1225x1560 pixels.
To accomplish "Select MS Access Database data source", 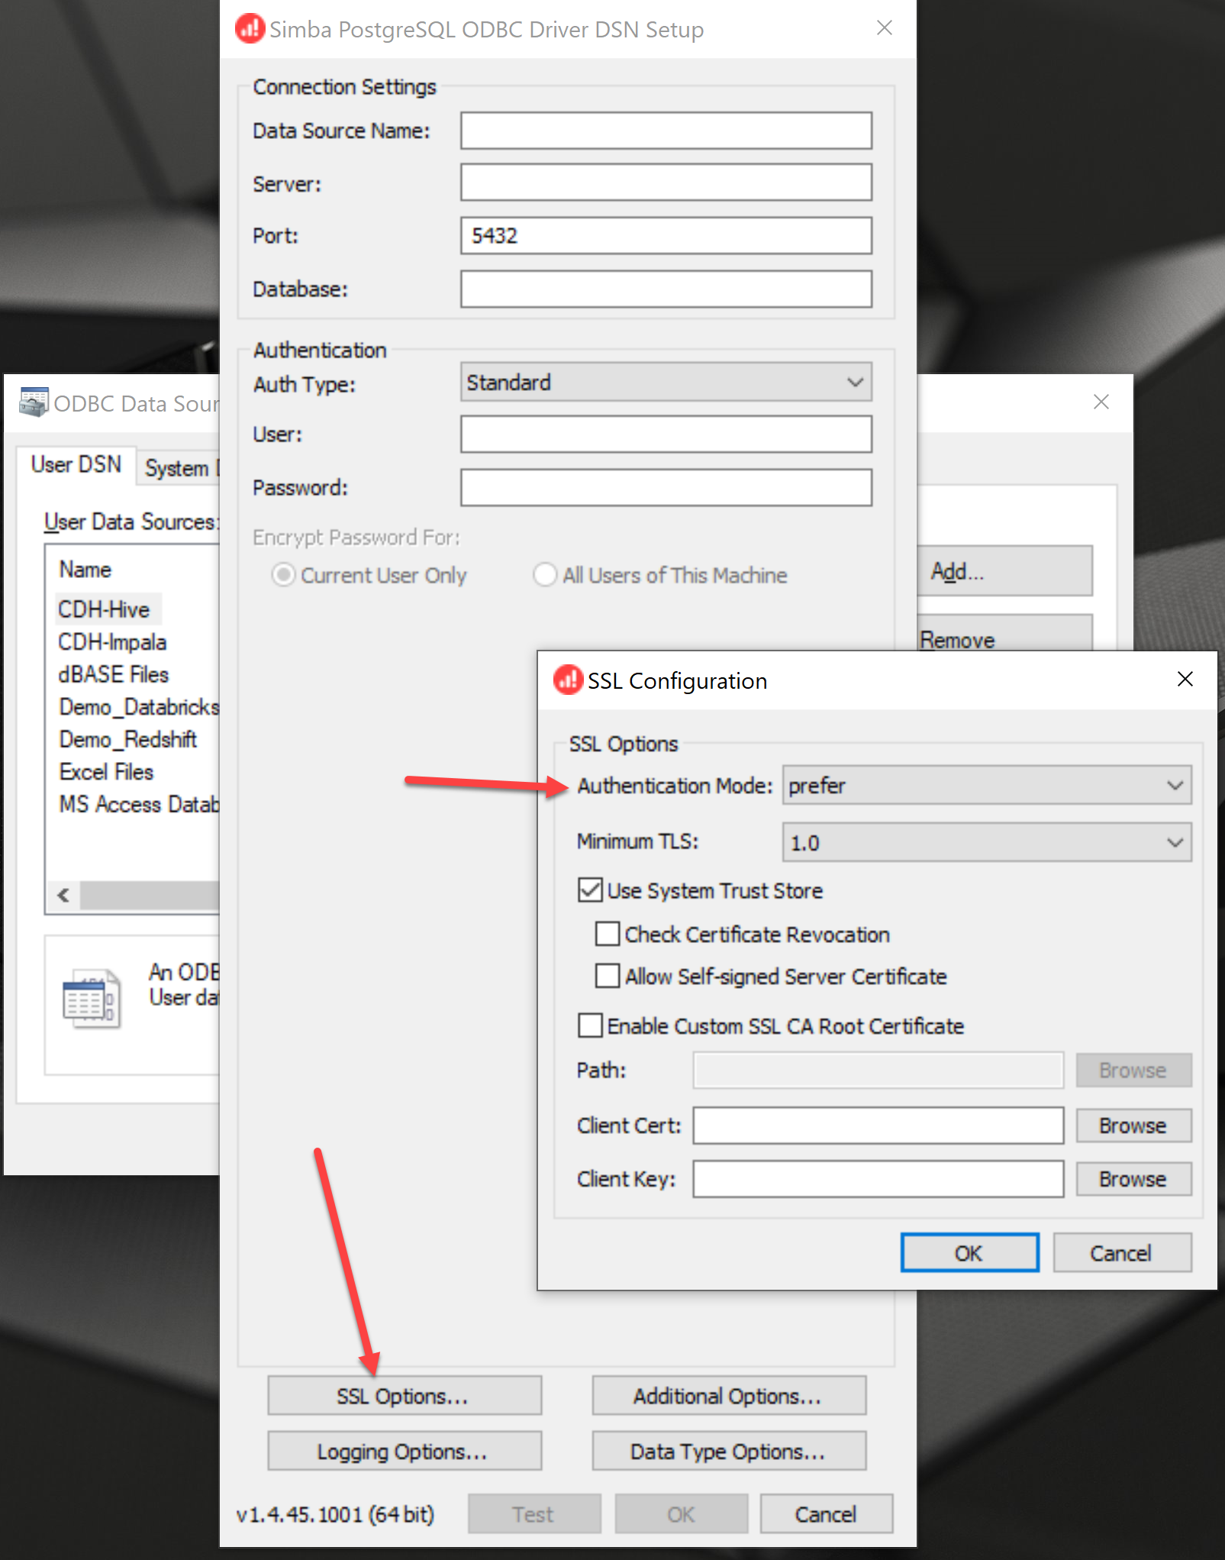I will coord(139,804).
